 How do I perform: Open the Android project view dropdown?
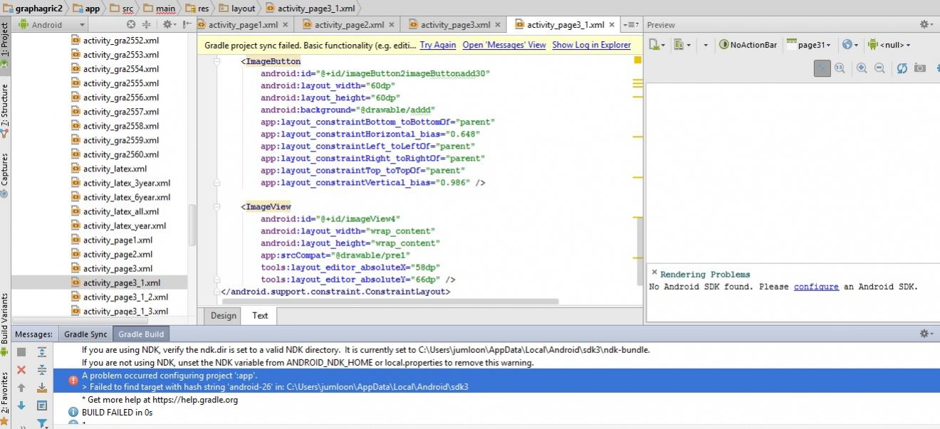[50, 24]
